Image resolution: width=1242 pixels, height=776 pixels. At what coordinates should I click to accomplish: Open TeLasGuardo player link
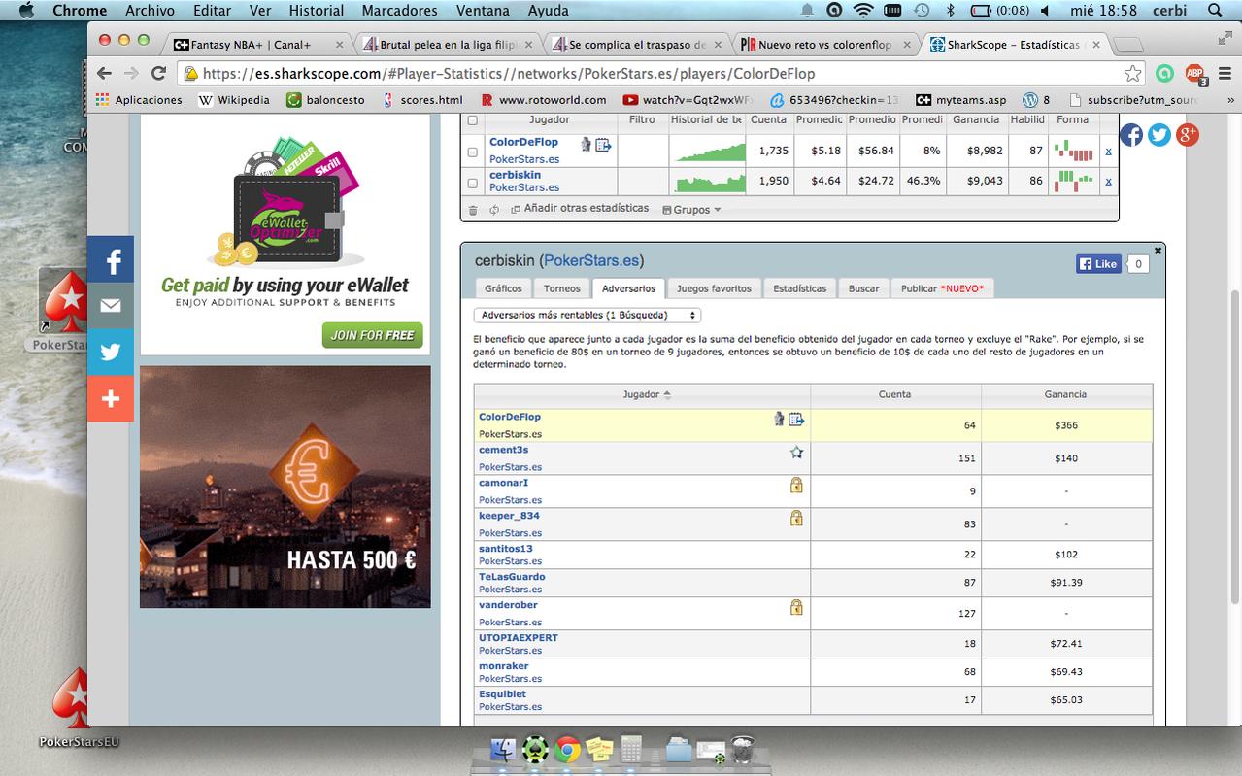click(x=512, y=577)
